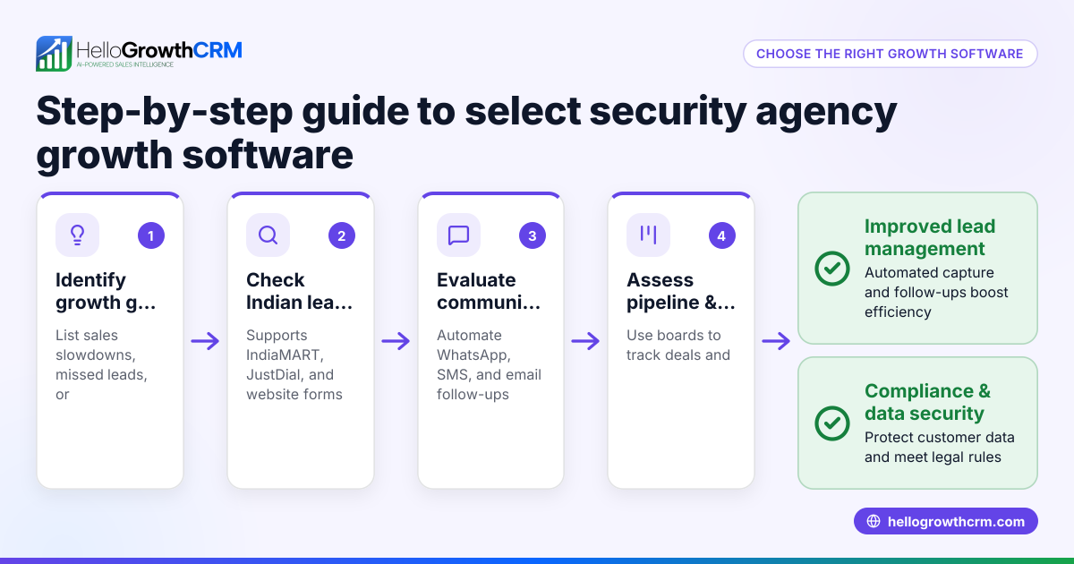Click 'Automated capture and follow-ups boost efficiency' text

pyautogui.click(x=936, y=292)
